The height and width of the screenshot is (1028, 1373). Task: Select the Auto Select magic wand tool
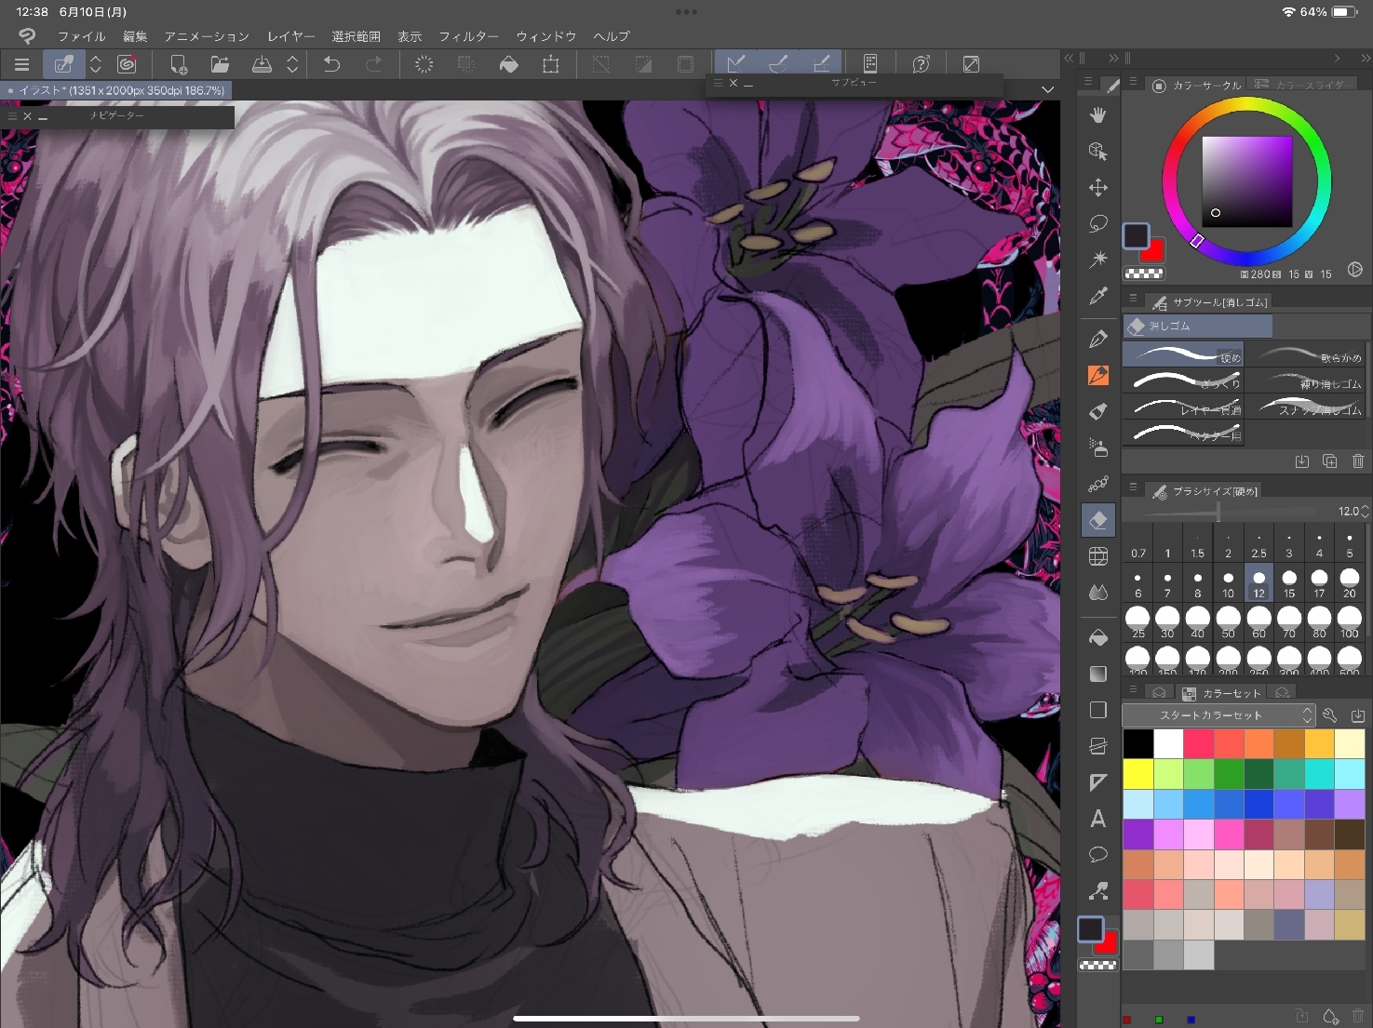click(x=1098, y=260)
